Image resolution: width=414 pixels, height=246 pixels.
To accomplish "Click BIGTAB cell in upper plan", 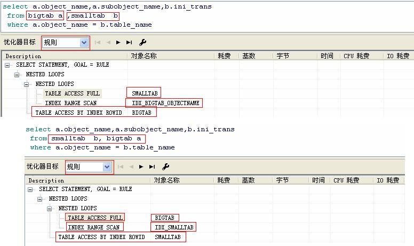I will pos(141,113).
